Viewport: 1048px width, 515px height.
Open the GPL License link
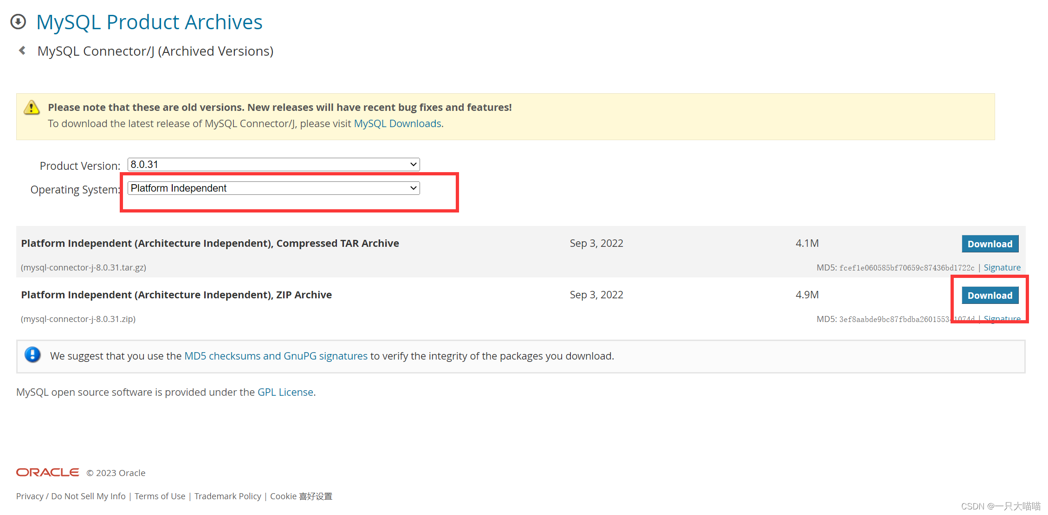click(285, 392)
